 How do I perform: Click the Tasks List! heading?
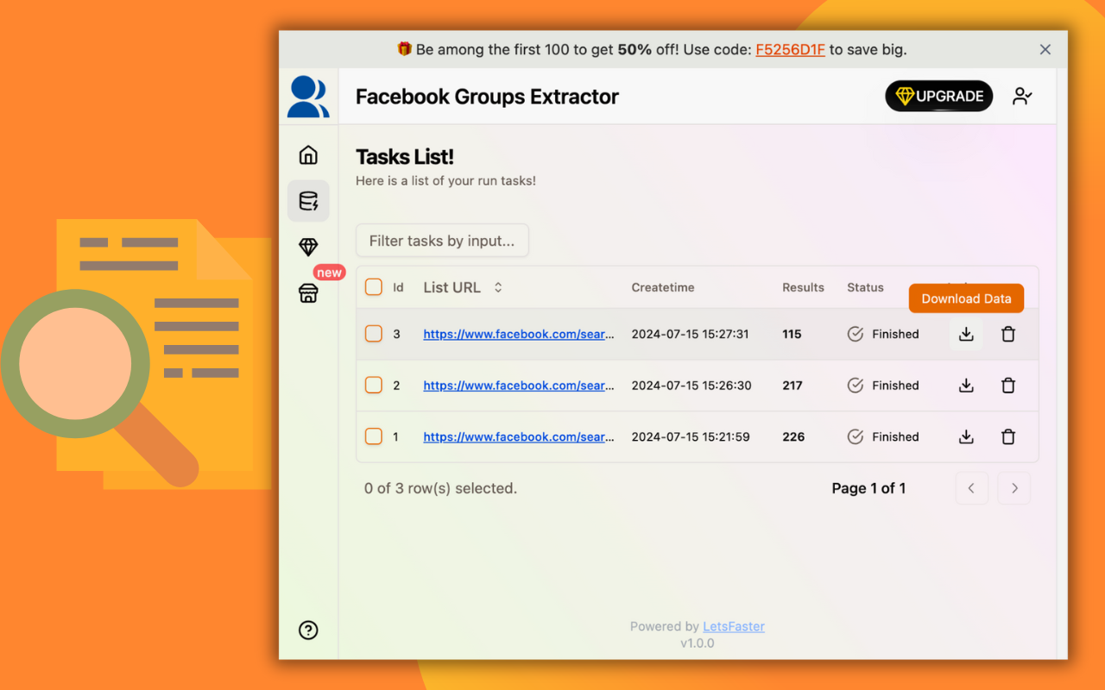click(405, 157)
